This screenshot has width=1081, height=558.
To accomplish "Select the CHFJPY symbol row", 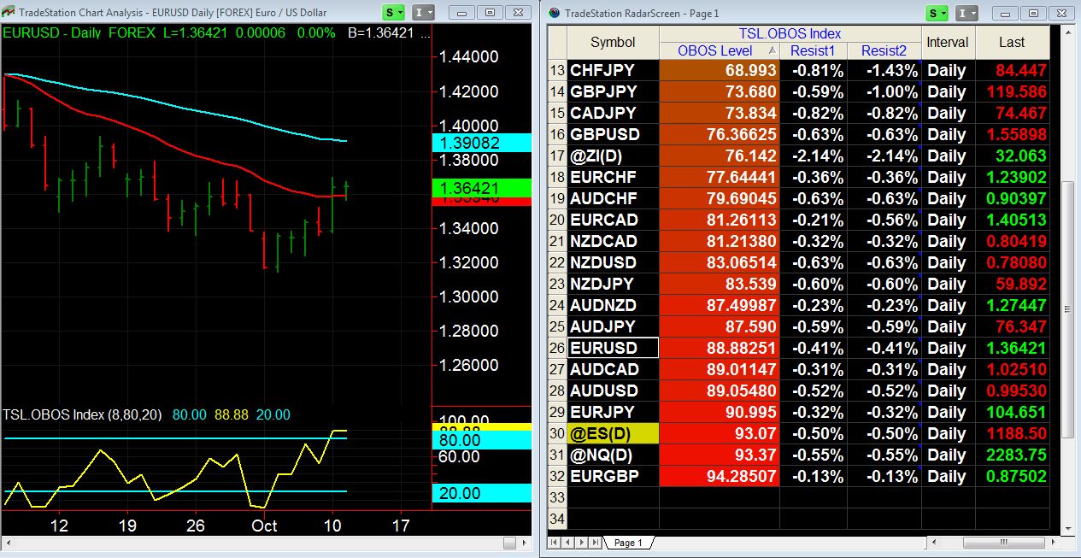I will click(x=613, y=70).
